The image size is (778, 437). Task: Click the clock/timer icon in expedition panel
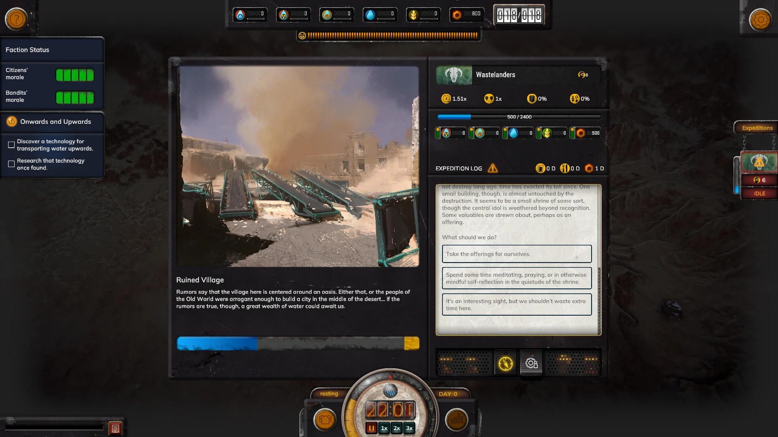[x=505, y=363]
